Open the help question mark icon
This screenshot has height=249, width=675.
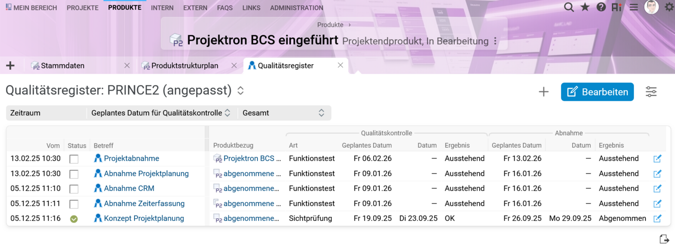[601, 7]
